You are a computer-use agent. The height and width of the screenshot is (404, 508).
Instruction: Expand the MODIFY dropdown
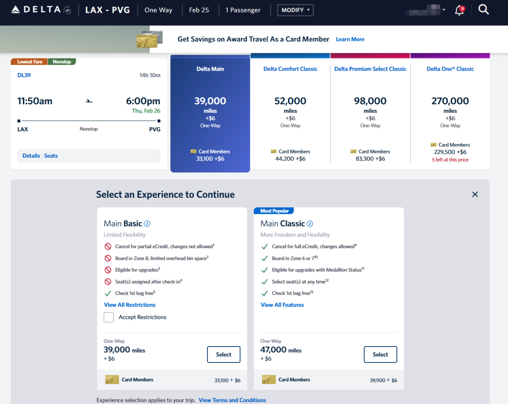click(295, 10)
